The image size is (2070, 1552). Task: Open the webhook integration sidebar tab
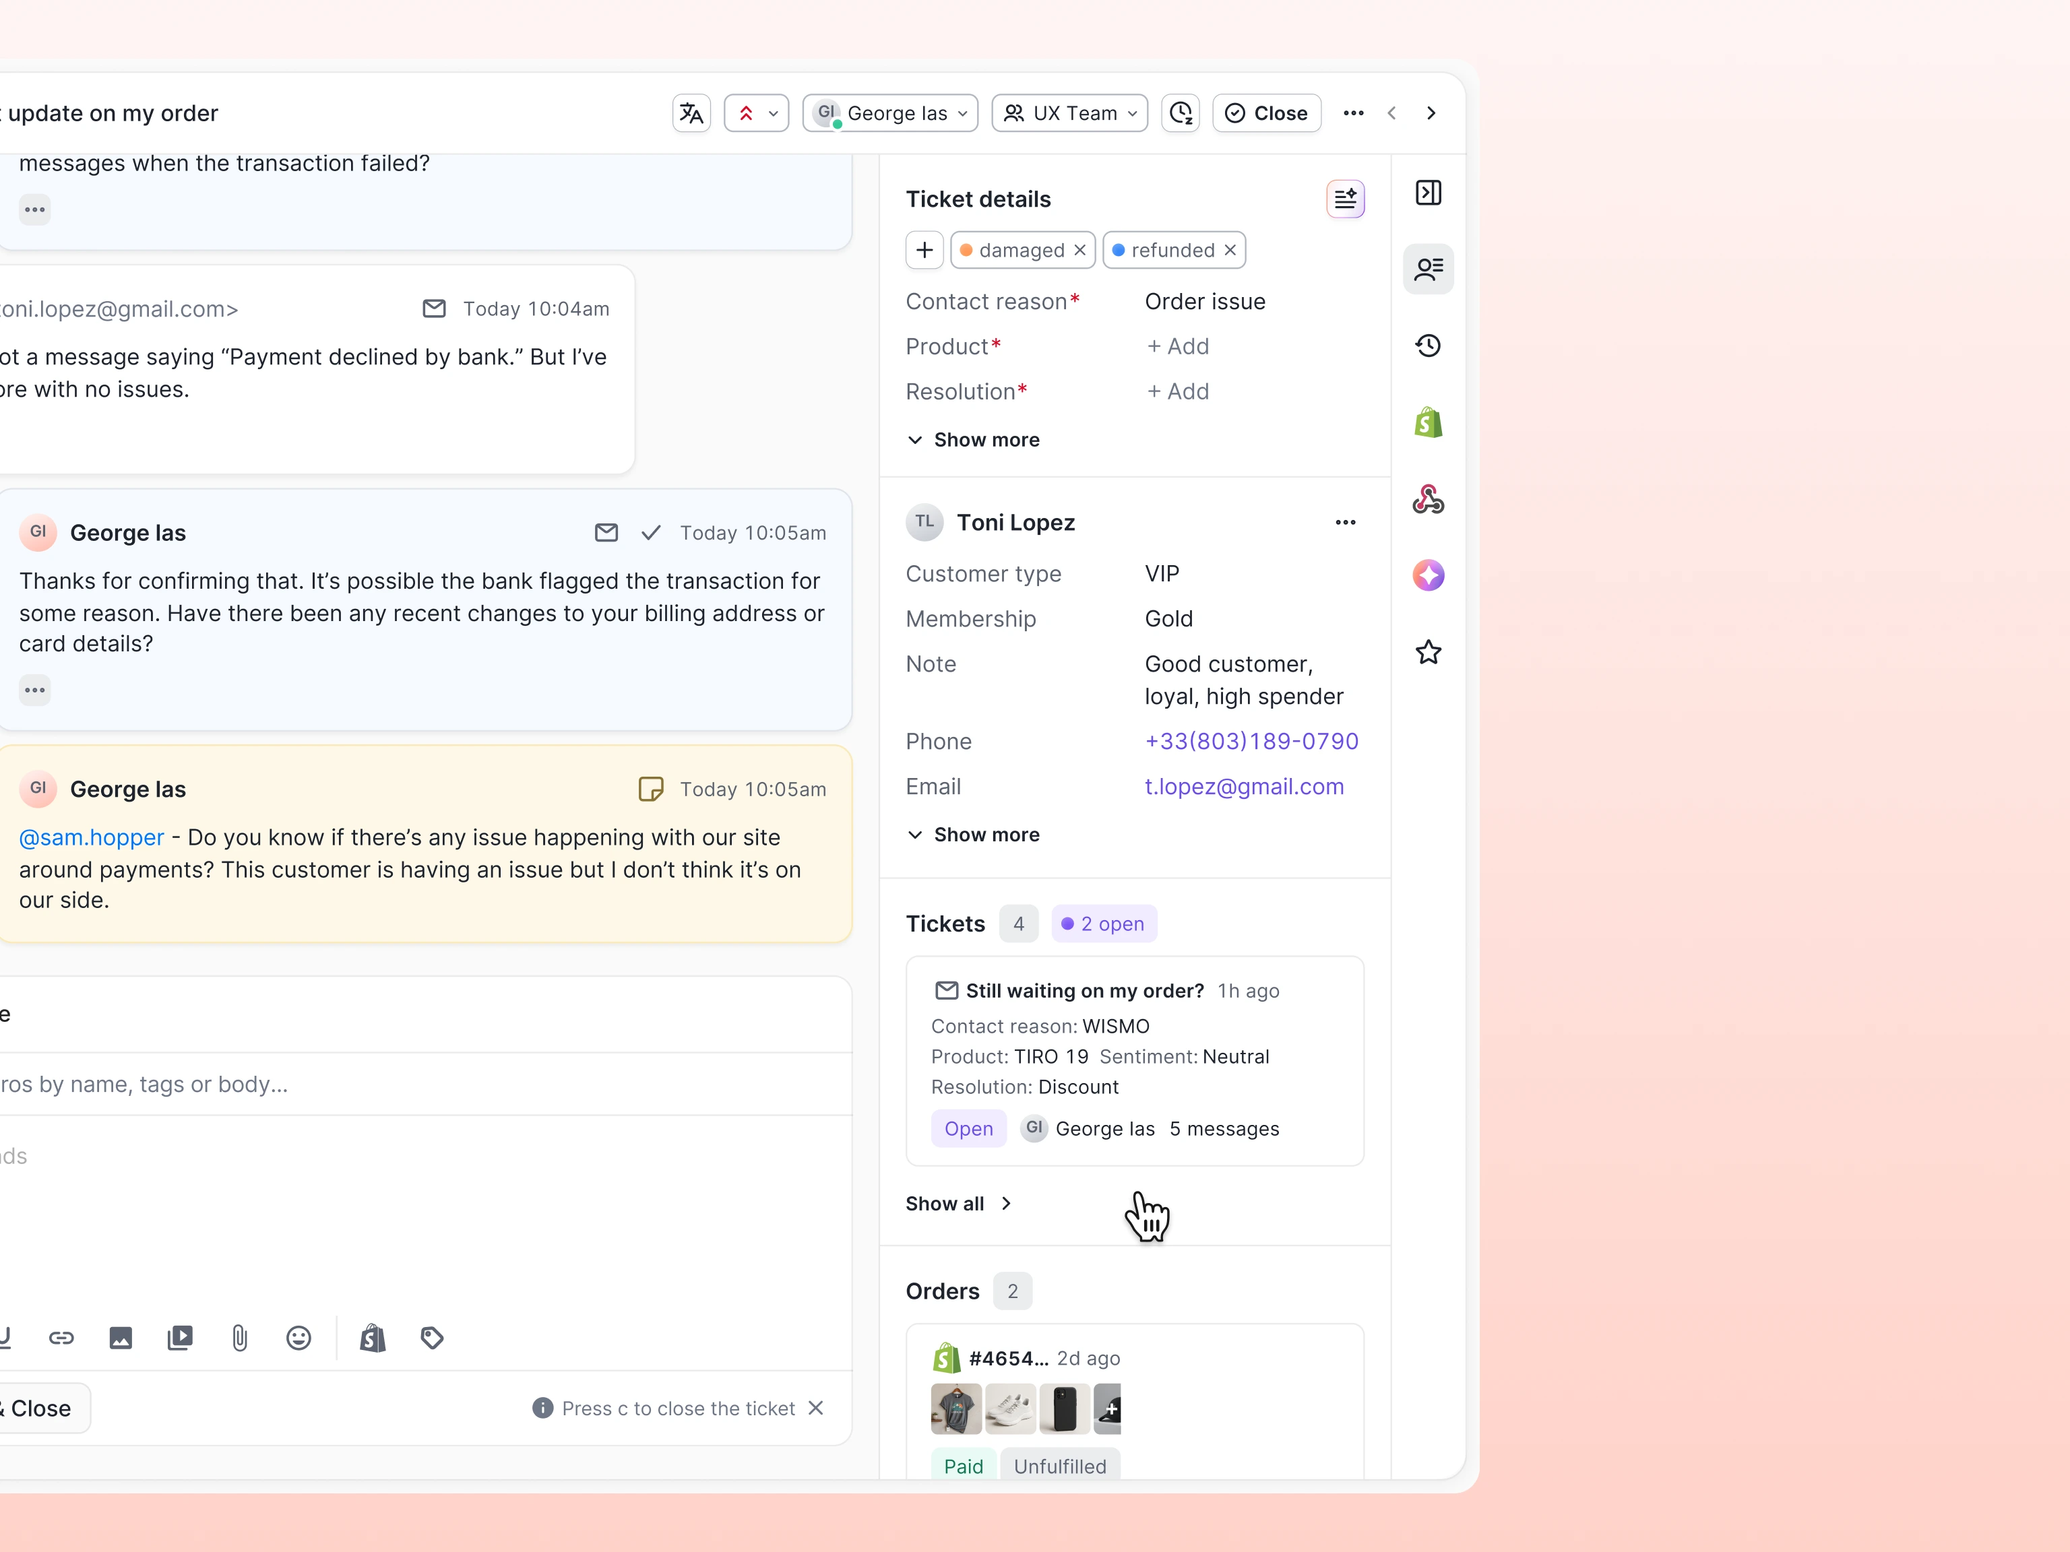pyautogui.click(x=1428, y=500)
